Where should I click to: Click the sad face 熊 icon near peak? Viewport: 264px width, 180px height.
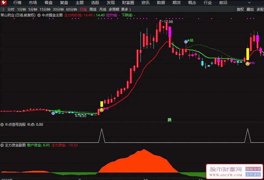pyautogui.click(x=186, y=41)
